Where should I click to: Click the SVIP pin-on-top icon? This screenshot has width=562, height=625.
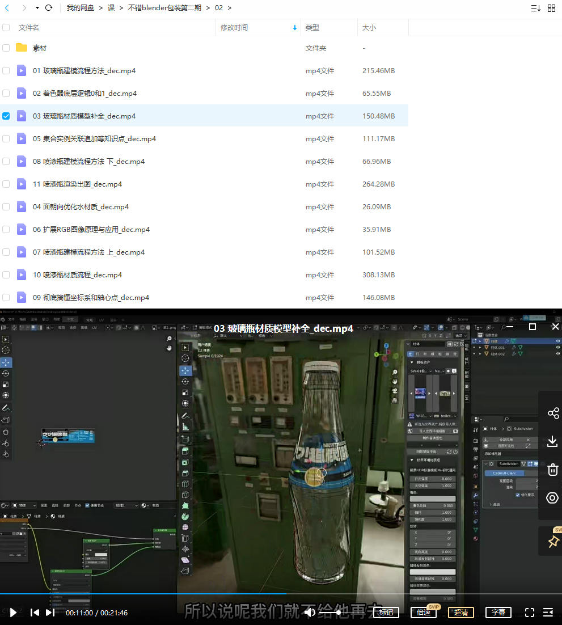(553, 542)
